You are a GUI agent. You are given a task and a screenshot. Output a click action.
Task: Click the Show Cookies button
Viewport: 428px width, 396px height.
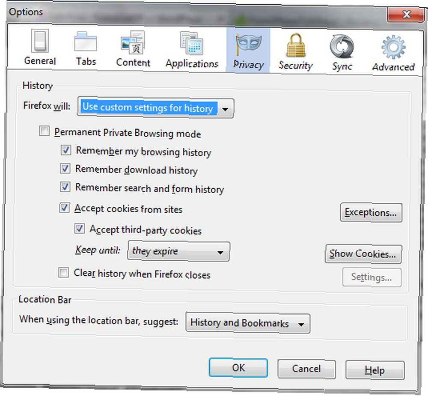pos(363,254)
